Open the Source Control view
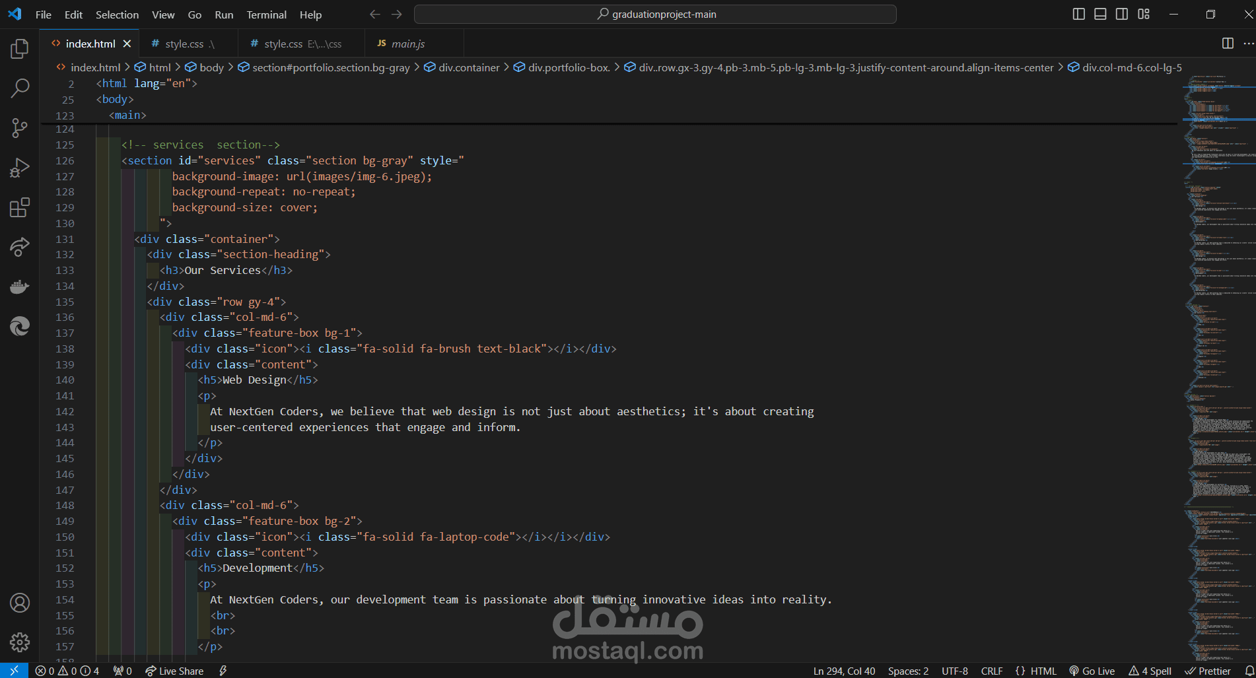 20,127
